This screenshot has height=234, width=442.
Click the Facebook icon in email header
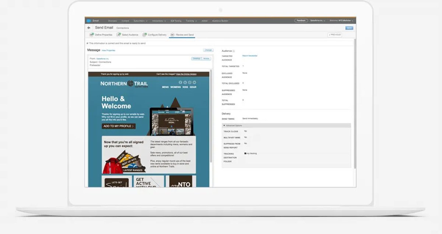click(x=180, y=83)
